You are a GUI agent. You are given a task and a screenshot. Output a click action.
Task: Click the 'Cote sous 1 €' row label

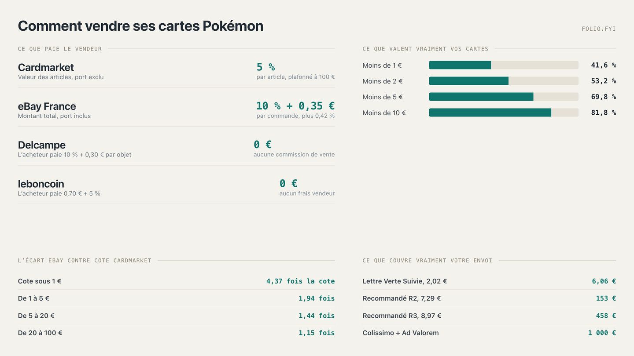point(40,281)
